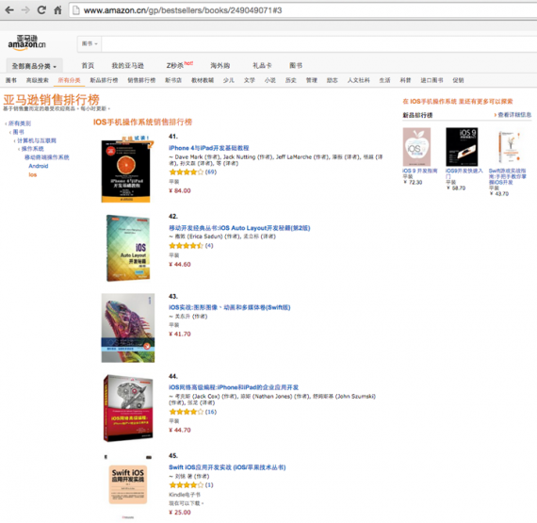Click the Amazon.cn logo

click(26, 43)
